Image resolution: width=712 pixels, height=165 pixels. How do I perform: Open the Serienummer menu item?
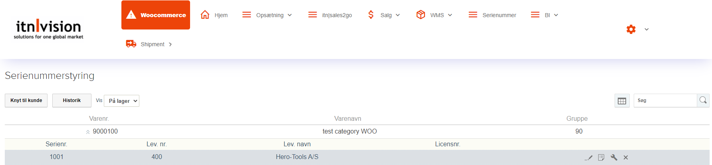492,15
